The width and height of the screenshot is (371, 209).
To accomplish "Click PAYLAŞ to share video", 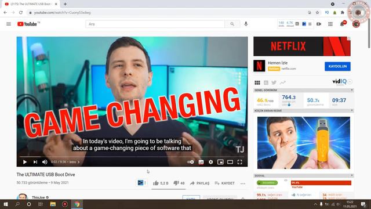I will click(x=199, y=183).
